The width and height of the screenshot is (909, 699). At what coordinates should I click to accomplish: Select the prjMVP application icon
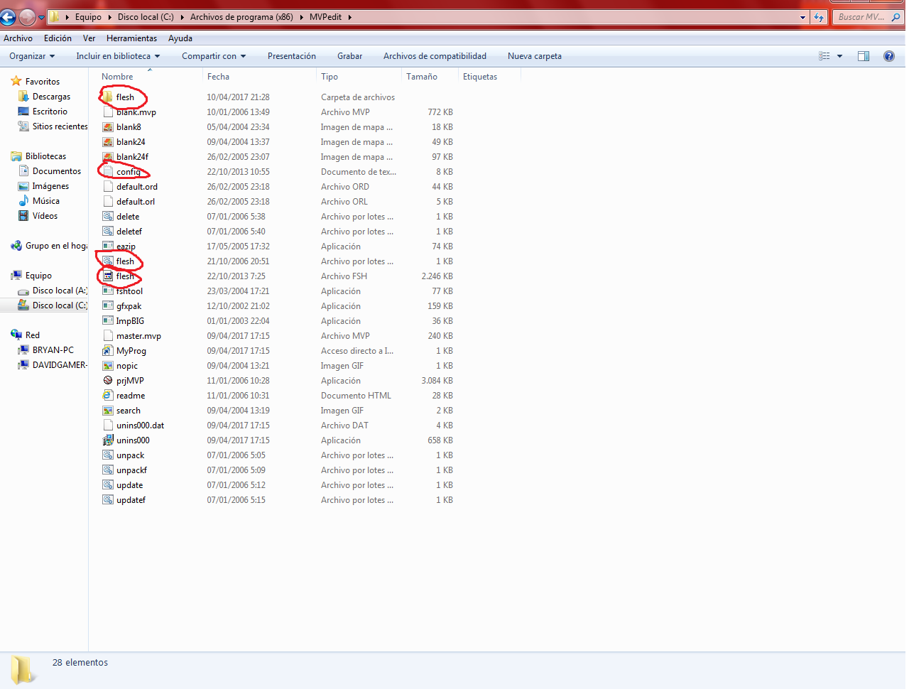pyautogui.click(x=108, y=381)
